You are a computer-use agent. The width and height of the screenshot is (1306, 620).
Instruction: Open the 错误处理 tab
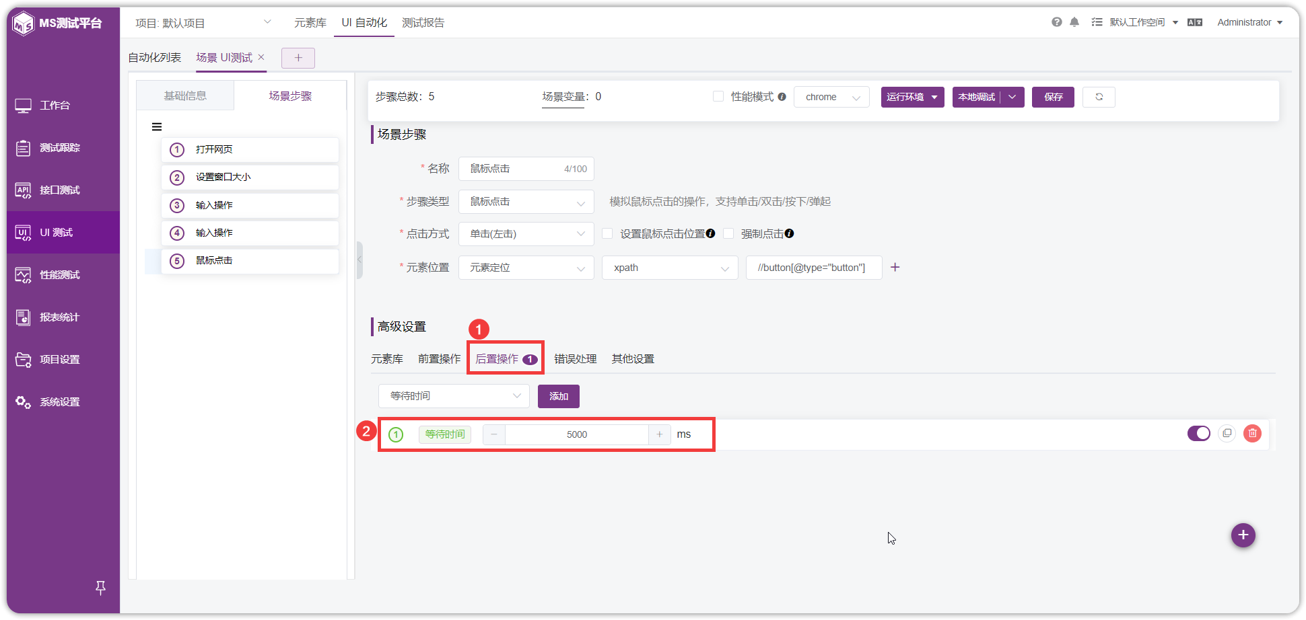tap(576, 359)
